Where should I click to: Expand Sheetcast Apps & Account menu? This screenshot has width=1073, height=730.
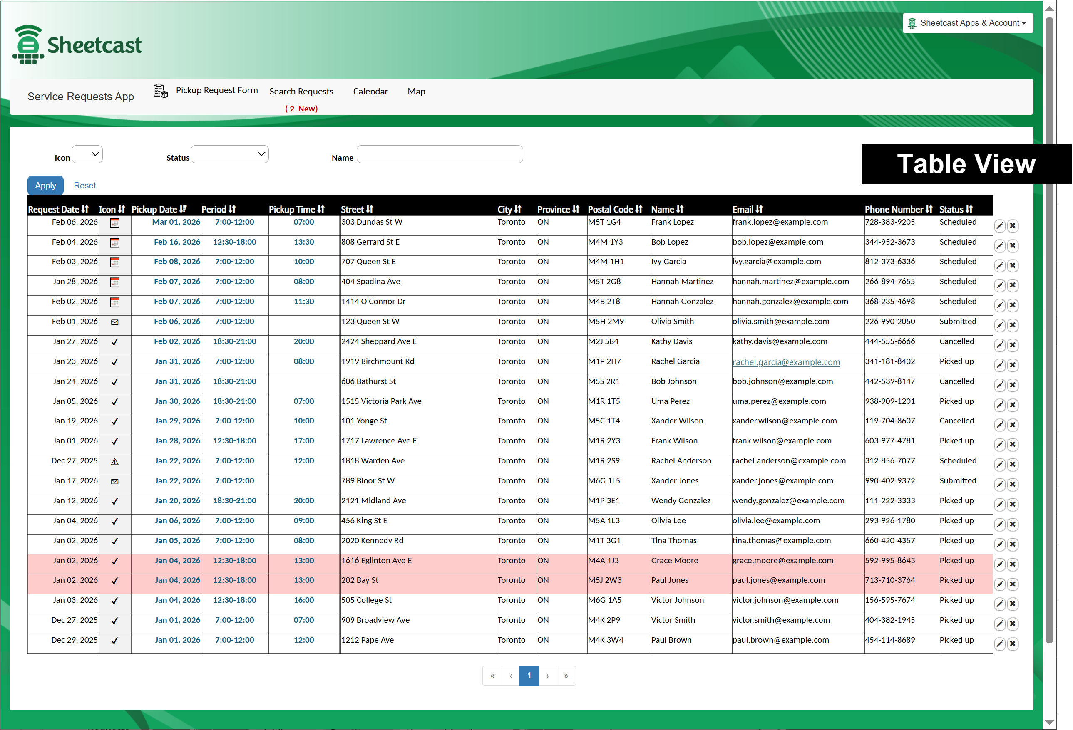968,23
